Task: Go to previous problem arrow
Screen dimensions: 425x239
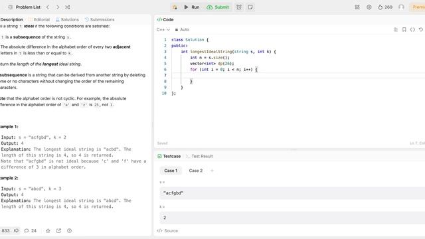Action: (48, 7)
